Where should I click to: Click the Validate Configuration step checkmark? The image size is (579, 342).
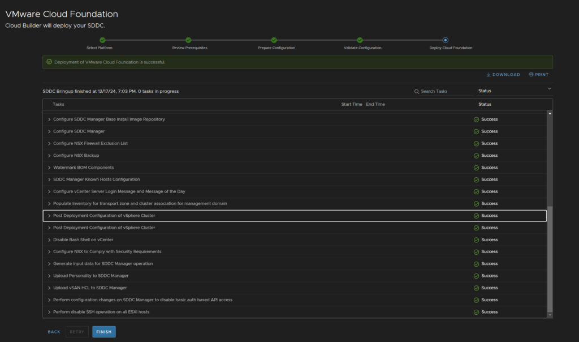tap(360, 40)
